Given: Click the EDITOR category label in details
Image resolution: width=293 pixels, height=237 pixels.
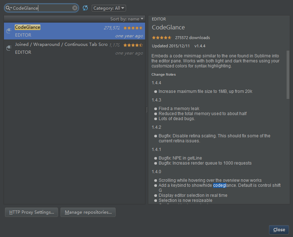Looking at the screenshot, I should [x=159, y=19].
